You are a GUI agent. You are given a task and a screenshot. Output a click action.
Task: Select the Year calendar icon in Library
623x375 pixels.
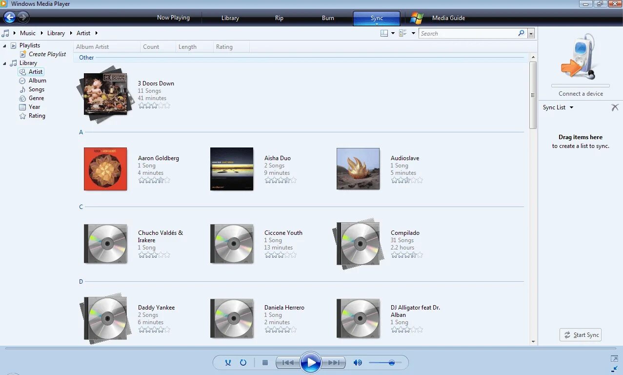(22, 107)
